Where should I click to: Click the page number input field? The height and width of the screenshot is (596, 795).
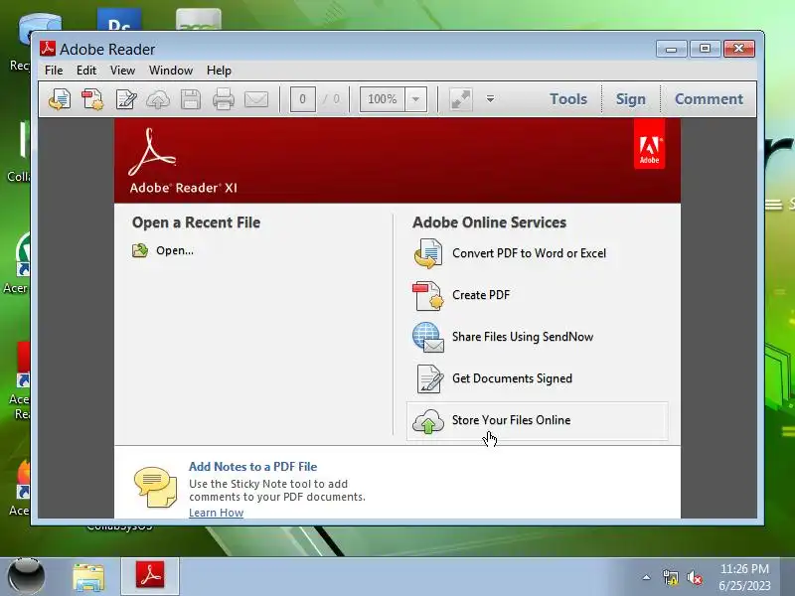point(303,98)
